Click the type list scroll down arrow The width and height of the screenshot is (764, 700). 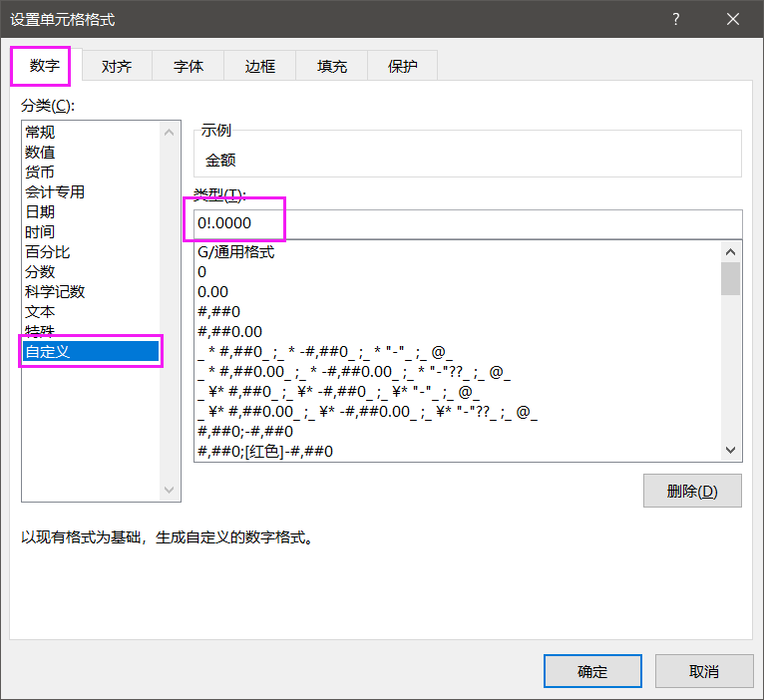[730, 450]
